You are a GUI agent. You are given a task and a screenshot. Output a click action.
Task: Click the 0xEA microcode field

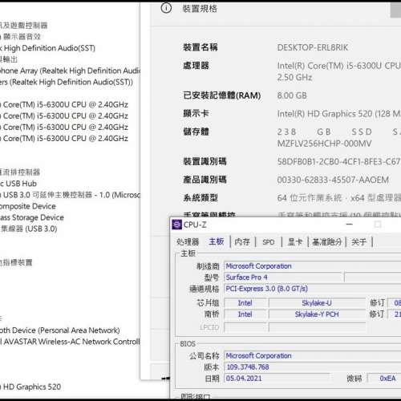coord(384,379)
